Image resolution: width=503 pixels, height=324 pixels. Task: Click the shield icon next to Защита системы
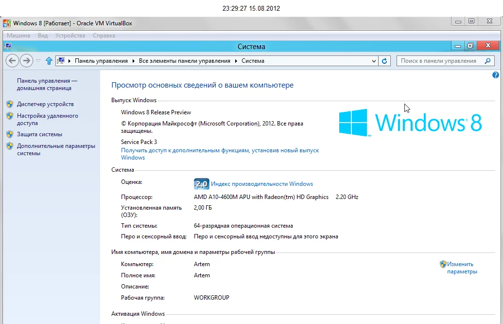coord(10,134)
